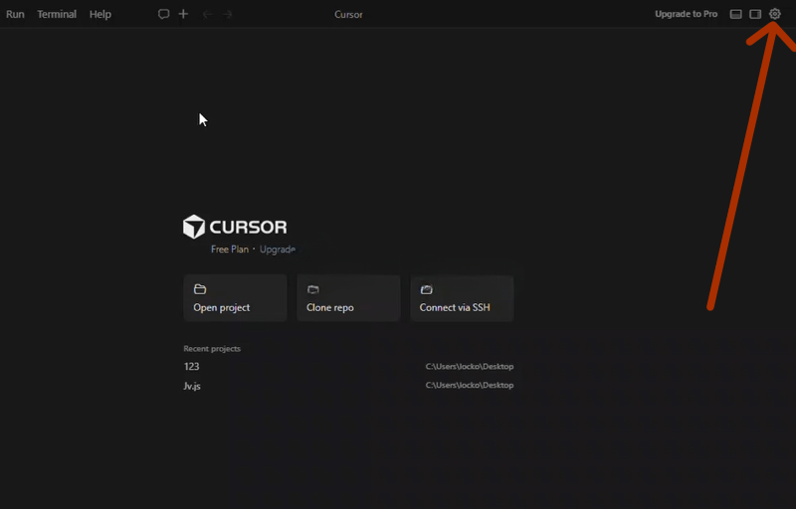Click the chat bubble icon in title bar
Viewport: 796px width, 509px height.
tap(163, 14)
